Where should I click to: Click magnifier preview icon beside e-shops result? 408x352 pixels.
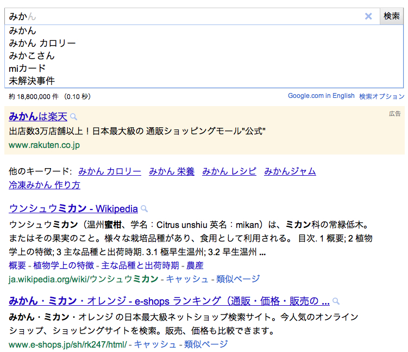click(x=336, y=301)
